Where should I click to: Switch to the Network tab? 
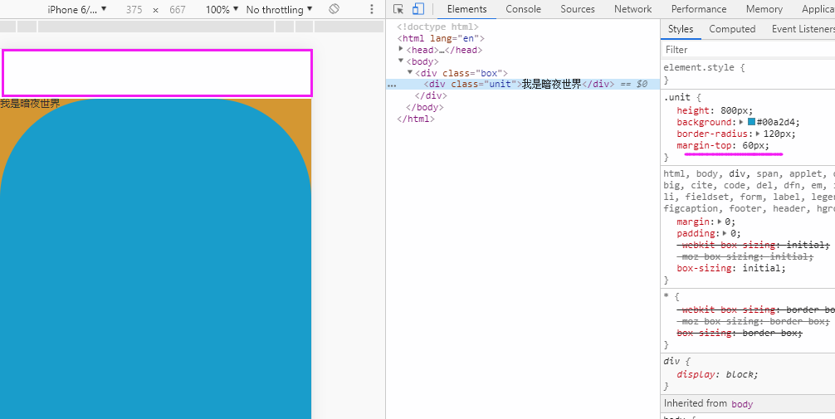coord(632,9)
